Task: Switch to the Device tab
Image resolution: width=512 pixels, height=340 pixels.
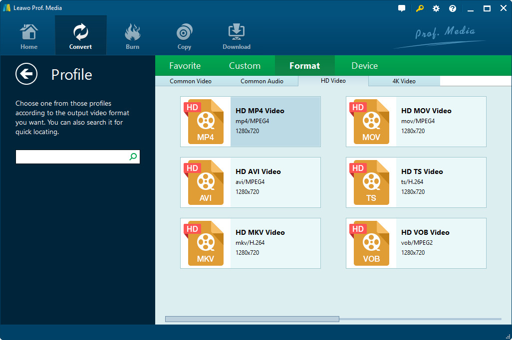Action: 364,66
